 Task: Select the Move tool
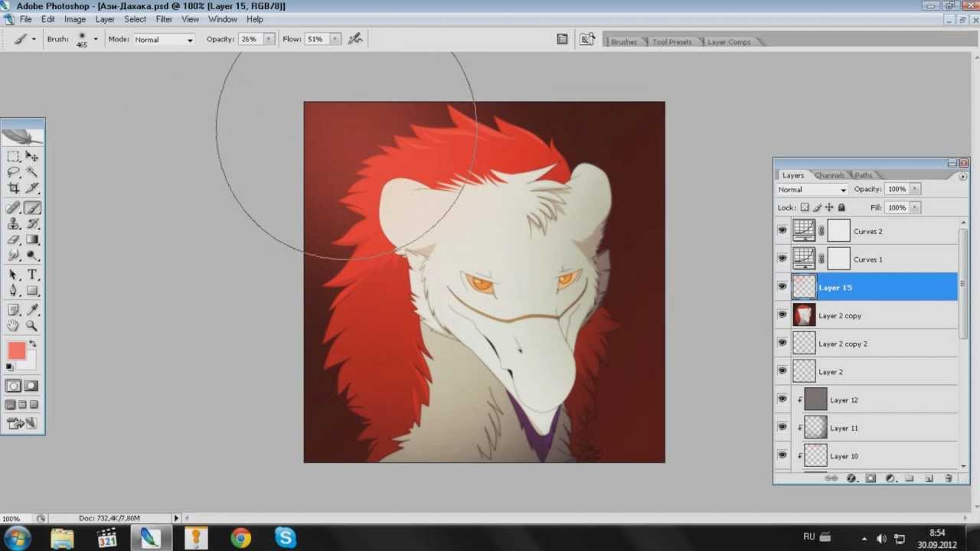[x=33, y=156]
